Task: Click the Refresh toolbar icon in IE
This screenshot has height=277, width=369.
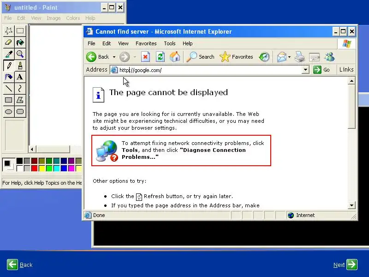Action: pos(160,57)
